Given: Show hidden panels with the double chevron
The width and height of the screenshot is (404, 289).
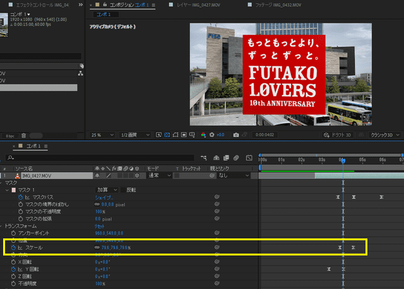Looking at the screenshot, I should point(81,4).
